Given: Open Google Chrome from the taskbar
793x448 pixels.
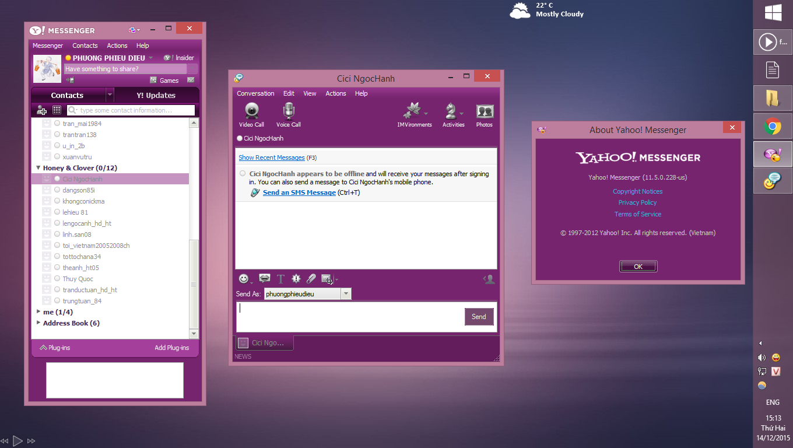Looking at the screenshot, I should pos(773,126).
